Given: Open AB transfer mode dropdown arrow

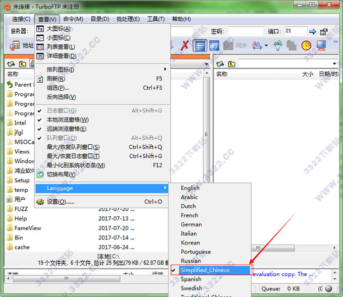Looking at the screenshot, I should 266,46.
